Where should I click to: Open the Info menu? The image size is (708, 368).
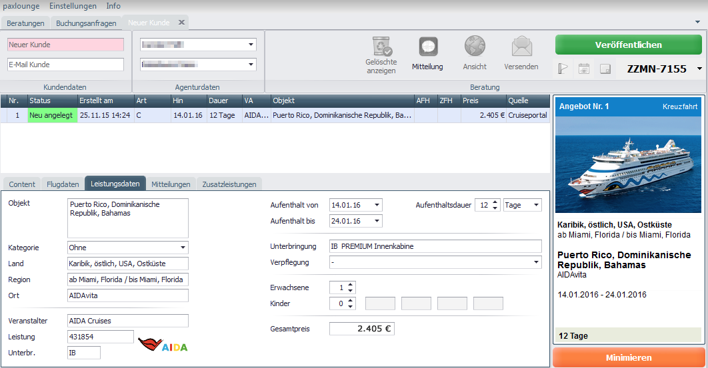tap(113, 6)
